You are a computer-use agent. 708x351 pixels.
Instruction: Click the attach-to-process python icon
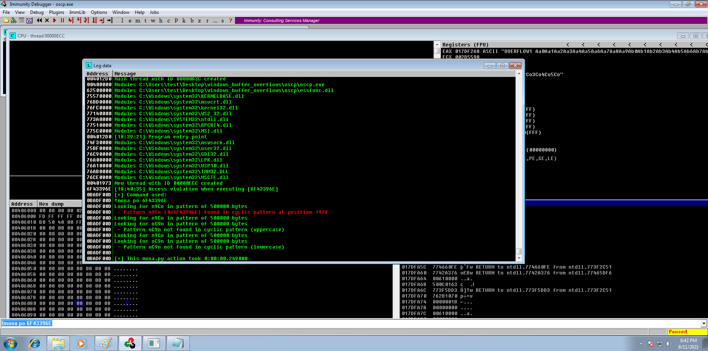pos(14,20)
